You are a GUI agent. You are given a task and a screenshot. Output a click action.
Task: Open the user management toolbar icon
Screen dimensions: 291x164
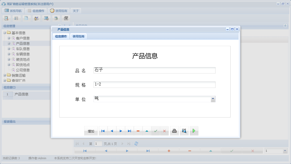tap(37, 18)
